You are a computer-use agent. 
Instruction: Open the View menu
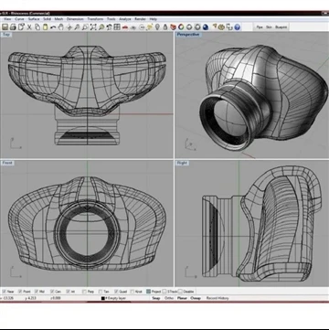pyautogui.click(x=7, y=19)
